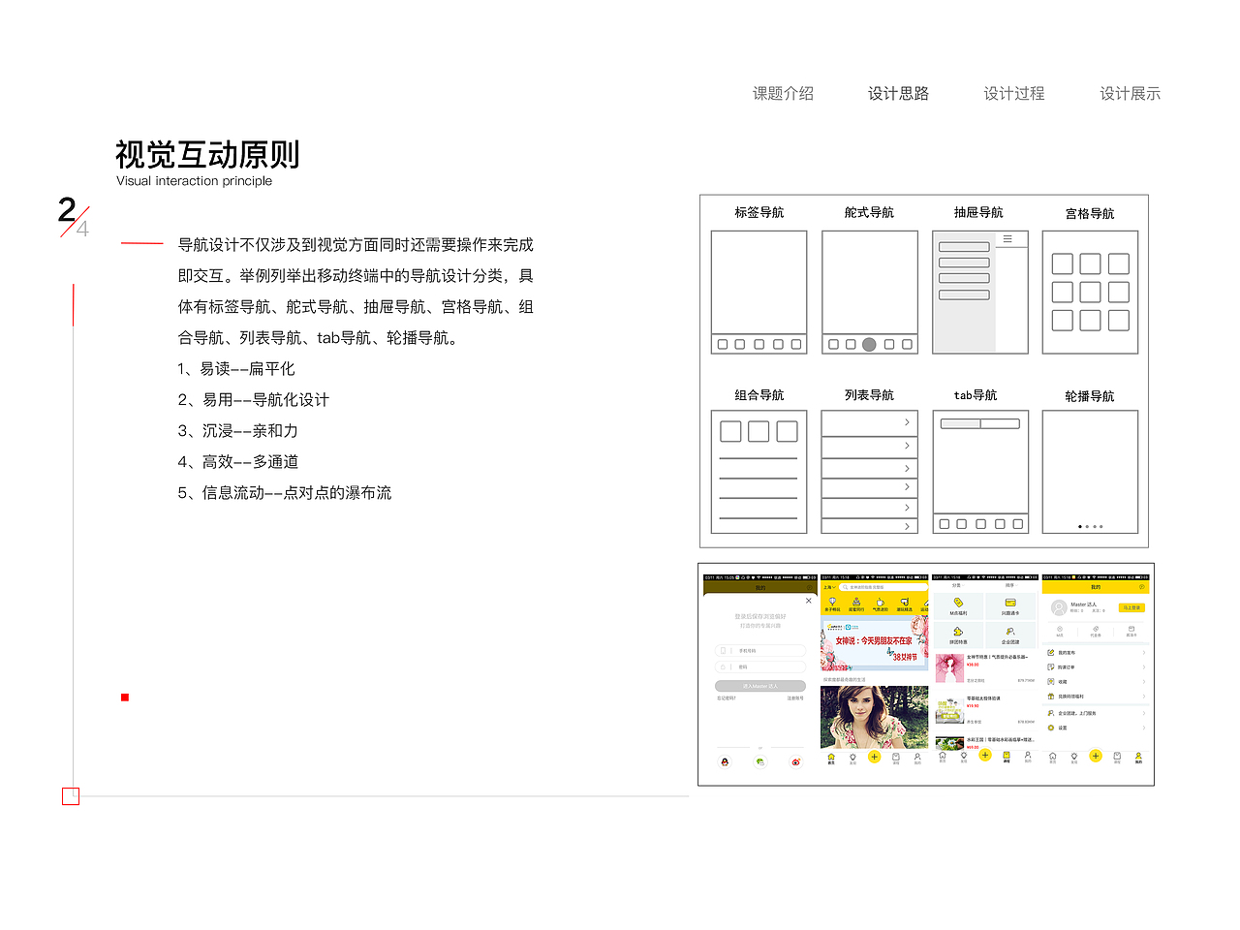Tap the yellow plus button in bottom navigation
The image size is (1240, 930).
875,757
